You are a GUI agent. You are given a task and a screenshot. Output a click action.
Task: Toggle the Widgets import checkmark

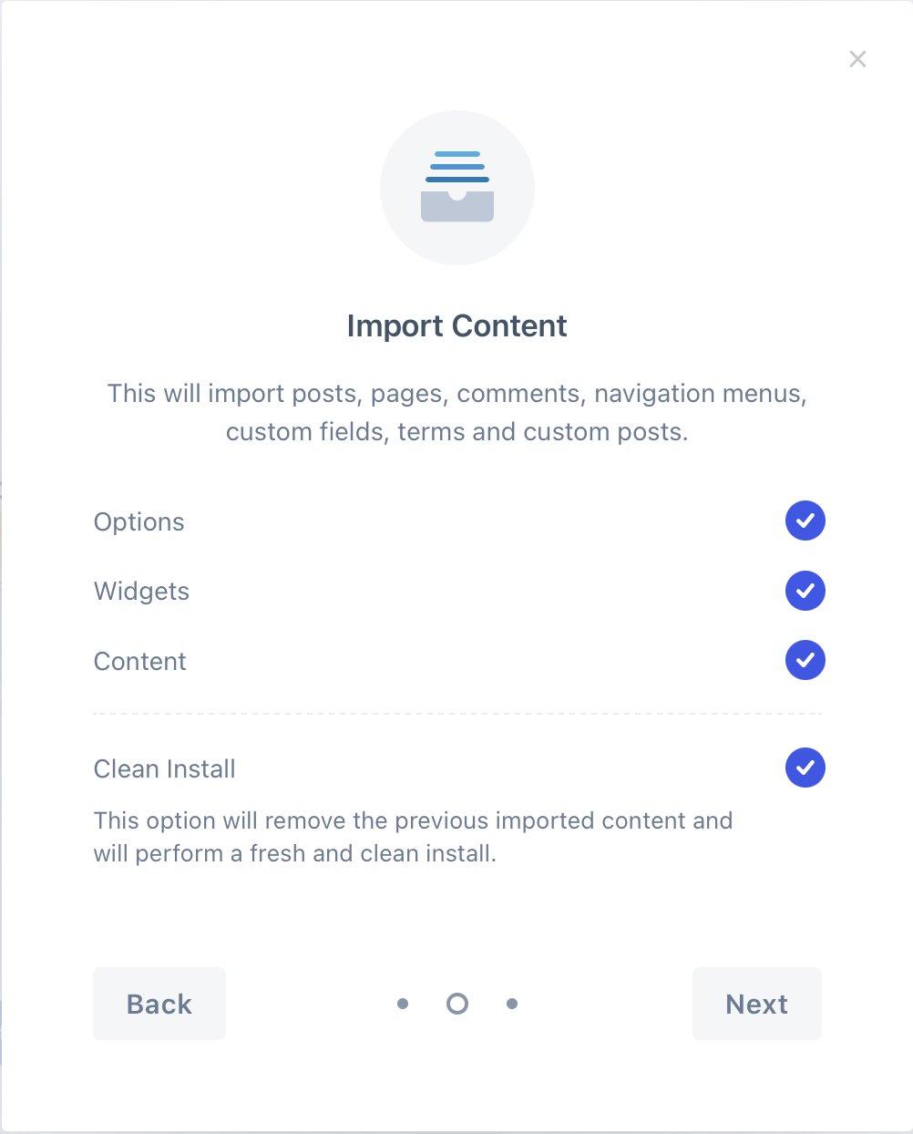point(805,591)
